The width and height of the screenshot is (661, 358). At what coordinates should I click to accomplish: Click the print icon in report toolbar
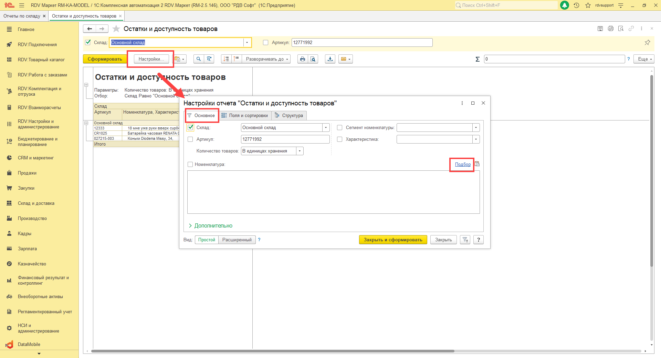coord(302,59)
